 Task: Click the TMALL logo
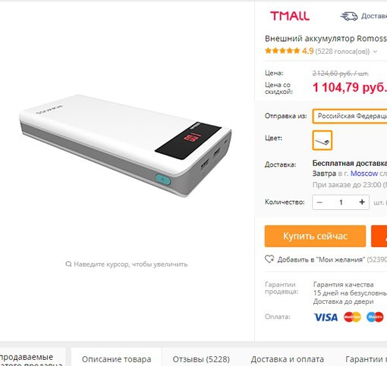pos(290,16)
